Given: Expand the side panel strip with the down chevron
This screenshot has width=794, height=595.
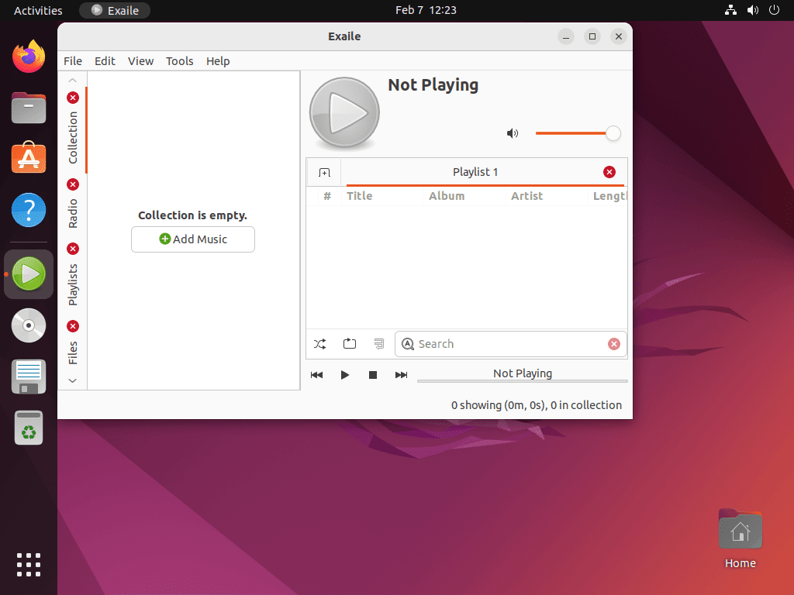Looking at the screenshot, I should click(72, 380).
